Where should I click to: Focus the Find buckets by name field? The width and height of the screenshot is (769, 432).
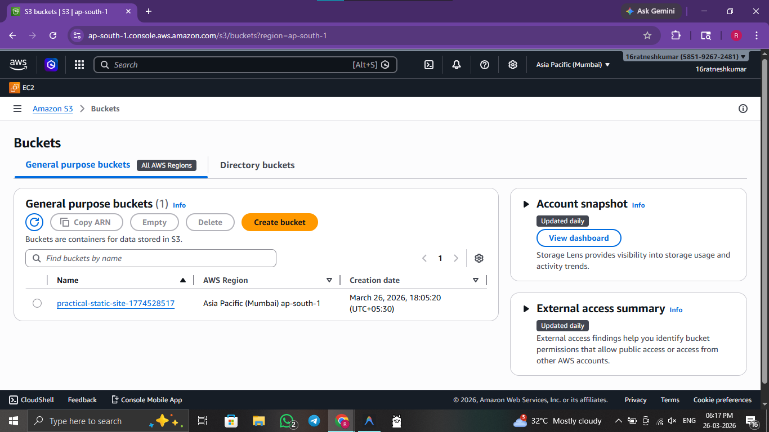pos(151,258)
